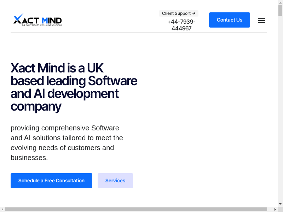Open the hamburger navigation menu
This screenshot has height=212, width=283.
(x=261, y=20)
